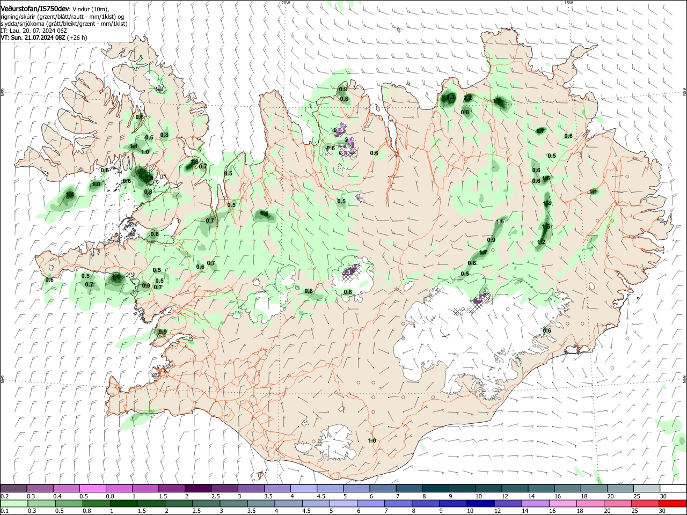The width and height of the screenshot is (687, 515).
Task: Click the '12' label in the bottom legend row
Action: click(498, 511)
